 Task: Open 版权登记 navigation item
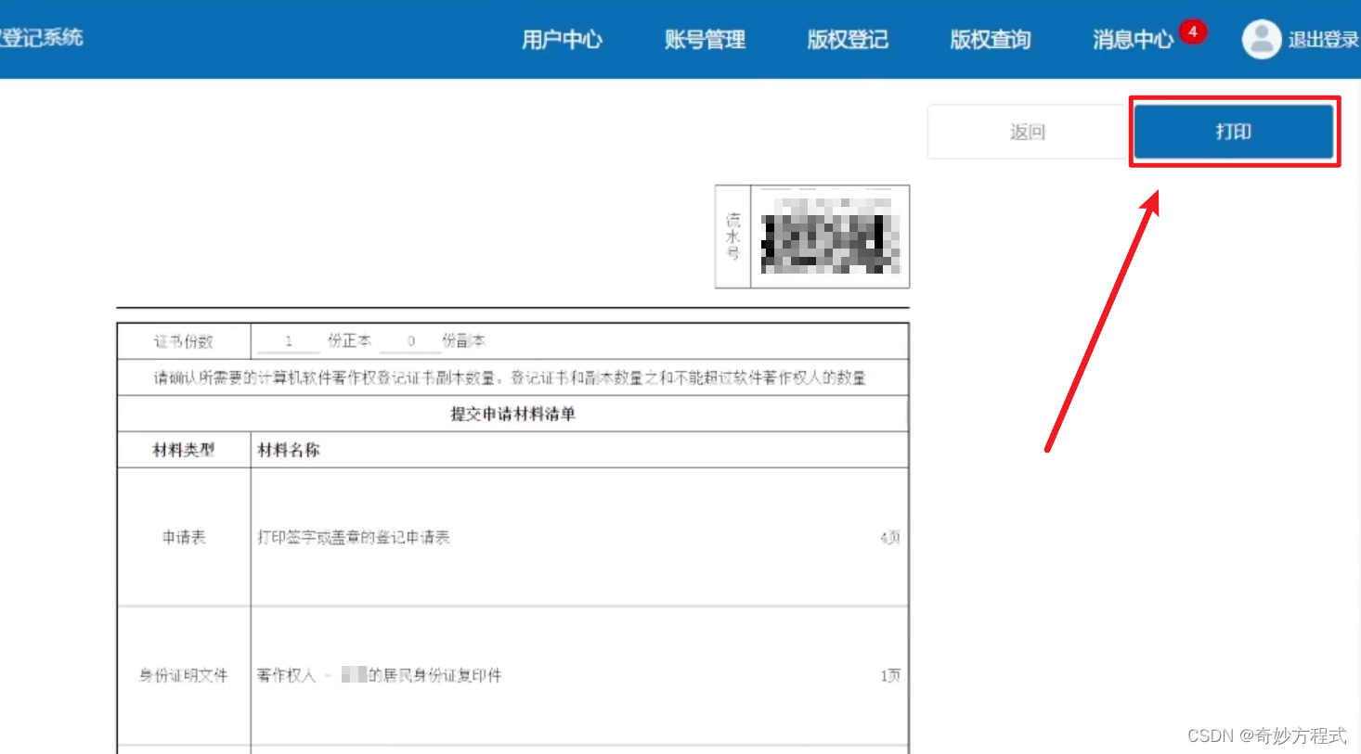pyautogui.click(x=848, y=40)
